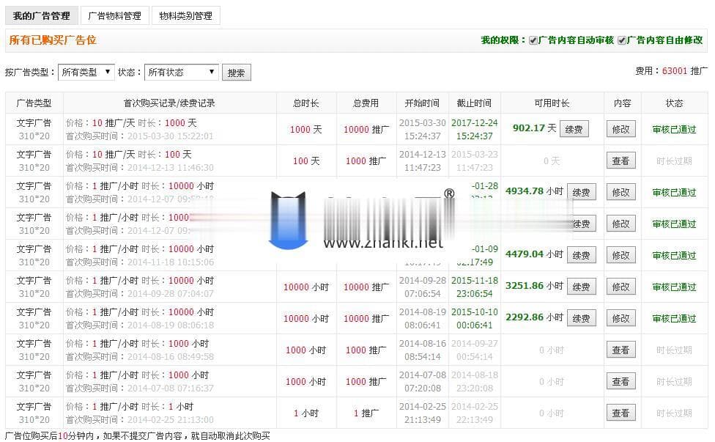This screenshot has height=442, width=715.
Task: Edit content for the 4479.04 小时 ad
Action: [620, 255]
